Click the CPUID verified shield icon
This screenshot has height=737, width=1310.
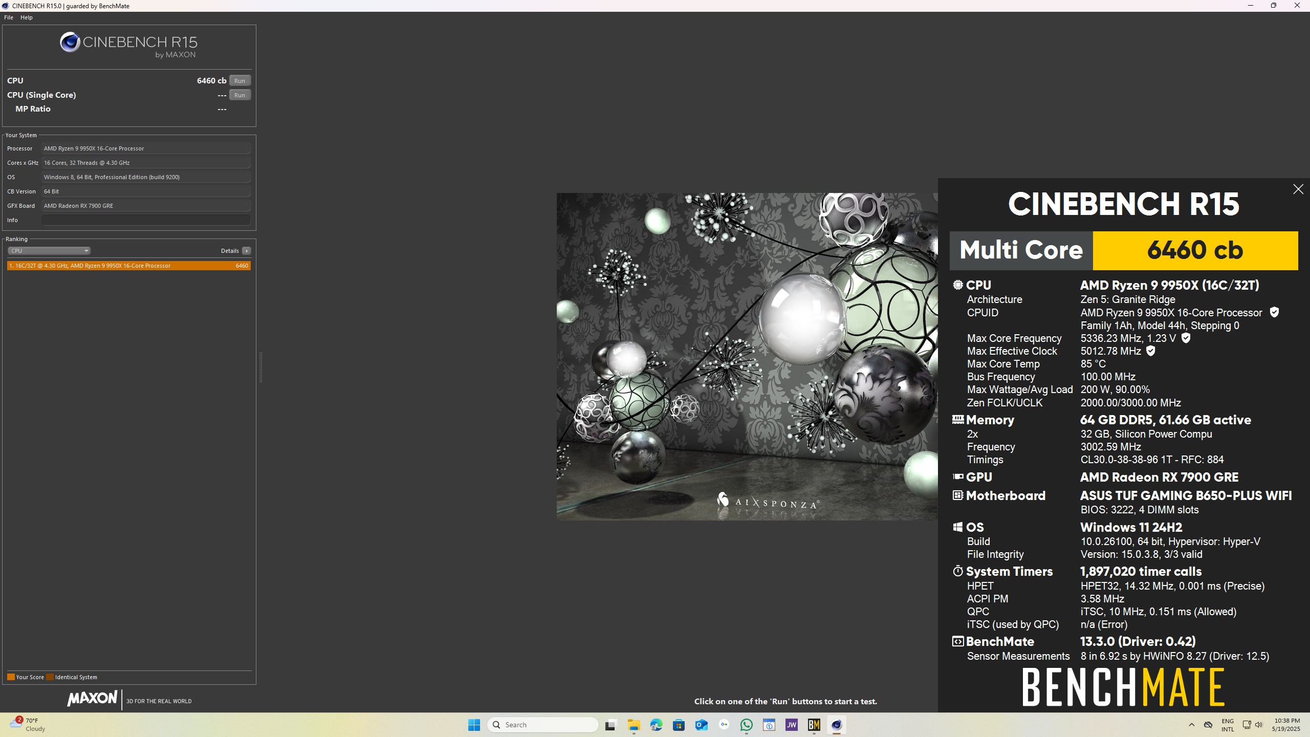tap(1275, 312)
